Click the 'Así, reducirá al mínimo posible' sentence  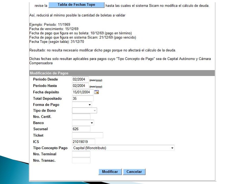point(77,15)
